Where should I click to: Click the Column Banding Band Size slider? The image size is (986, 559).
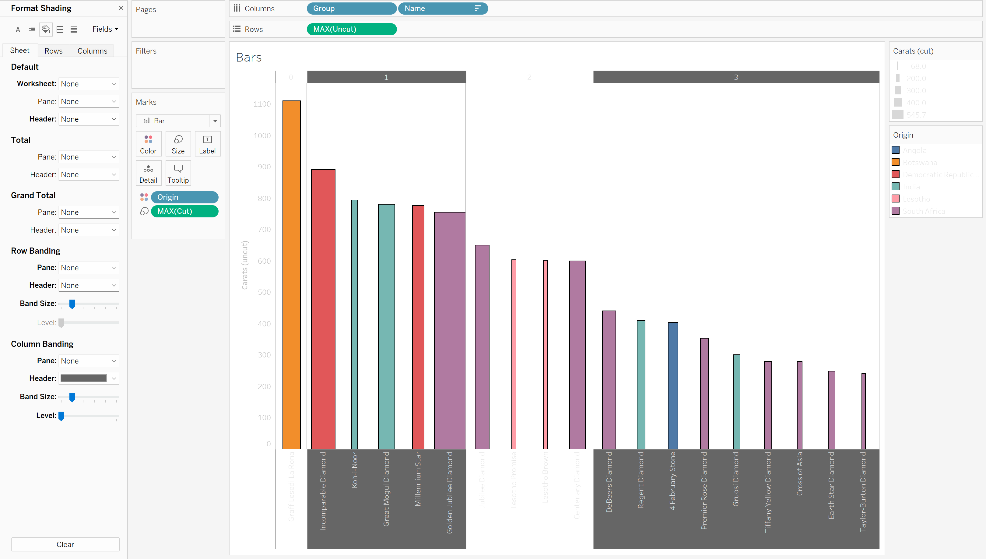click(x=72, y=397)
